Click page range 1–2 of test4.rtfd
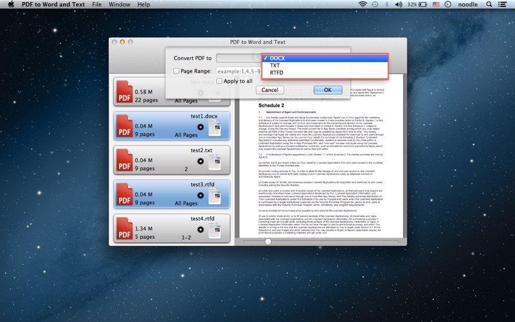 (186, 237)
